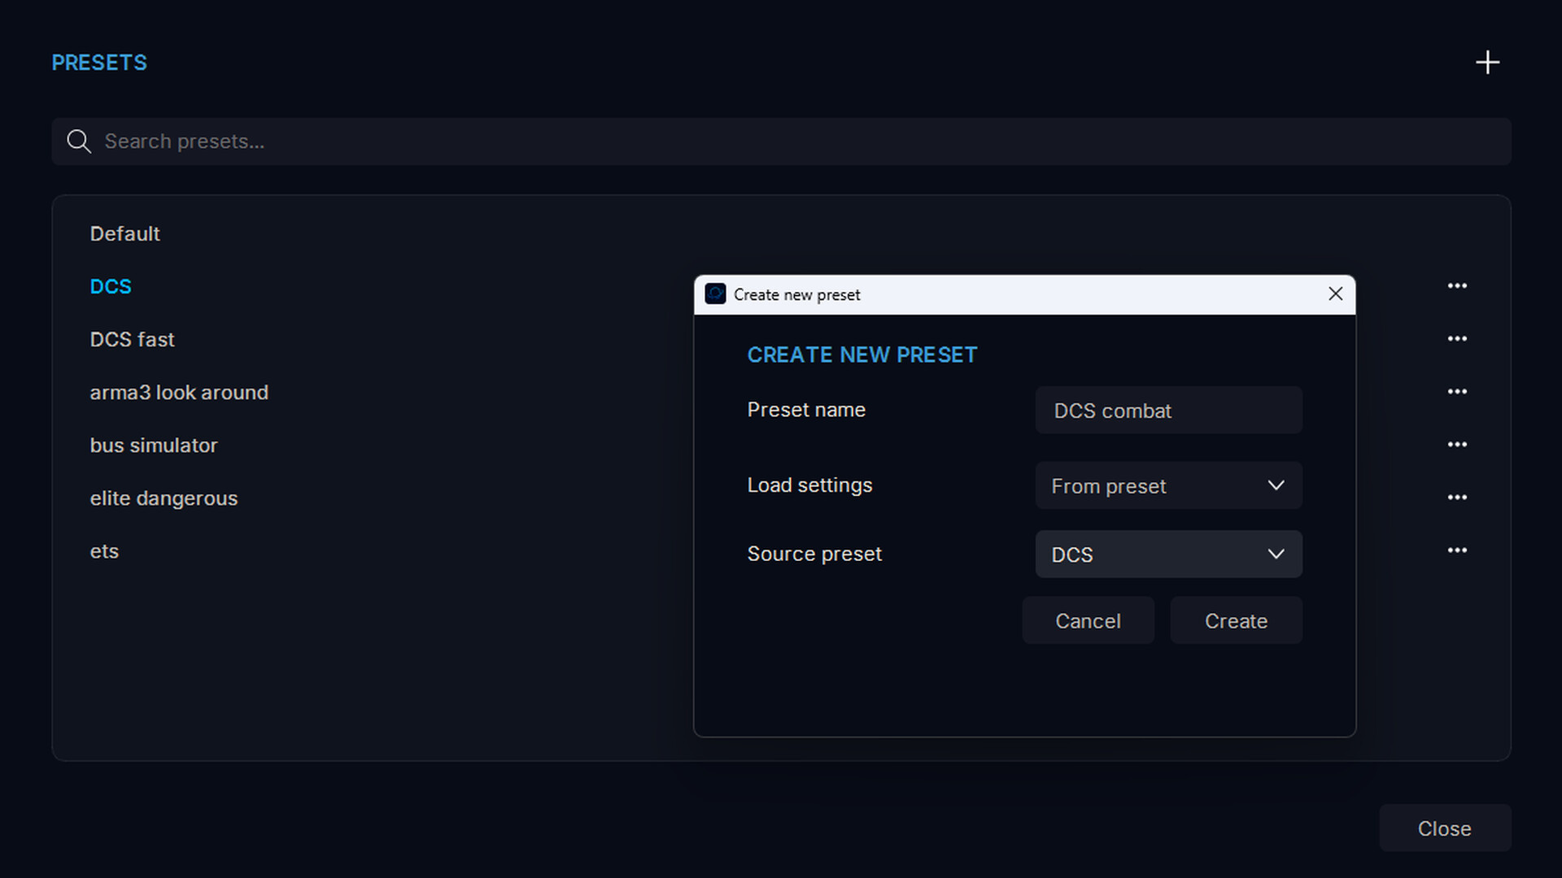Open options menu for ets preset

(1457, 550)
